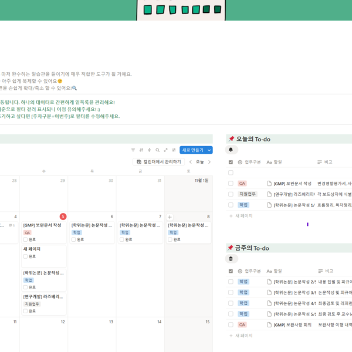Open page icon of 논문작성 5/ row
The height and width of the screenshot is (352, 352).
pyautogui.click(x=269, y=314)
